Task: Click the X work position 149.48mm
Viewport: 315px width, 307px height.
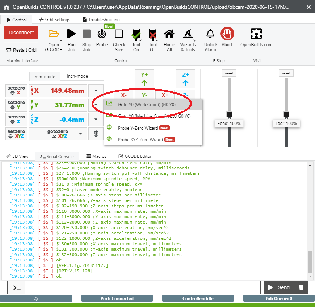Action: [x=58, y=90]
